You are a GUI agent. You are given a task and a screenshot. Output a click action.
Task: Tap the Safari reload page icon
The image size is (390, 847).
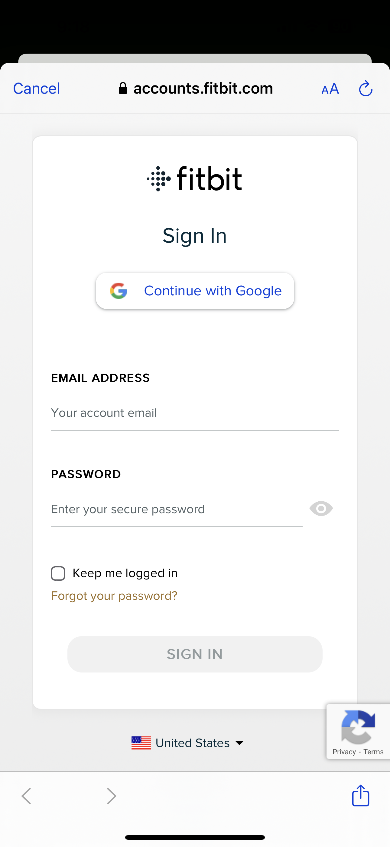tap(366, 88)
